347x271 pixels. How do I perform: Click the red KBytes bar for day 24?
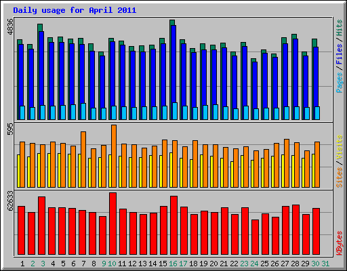coord(255,237)
